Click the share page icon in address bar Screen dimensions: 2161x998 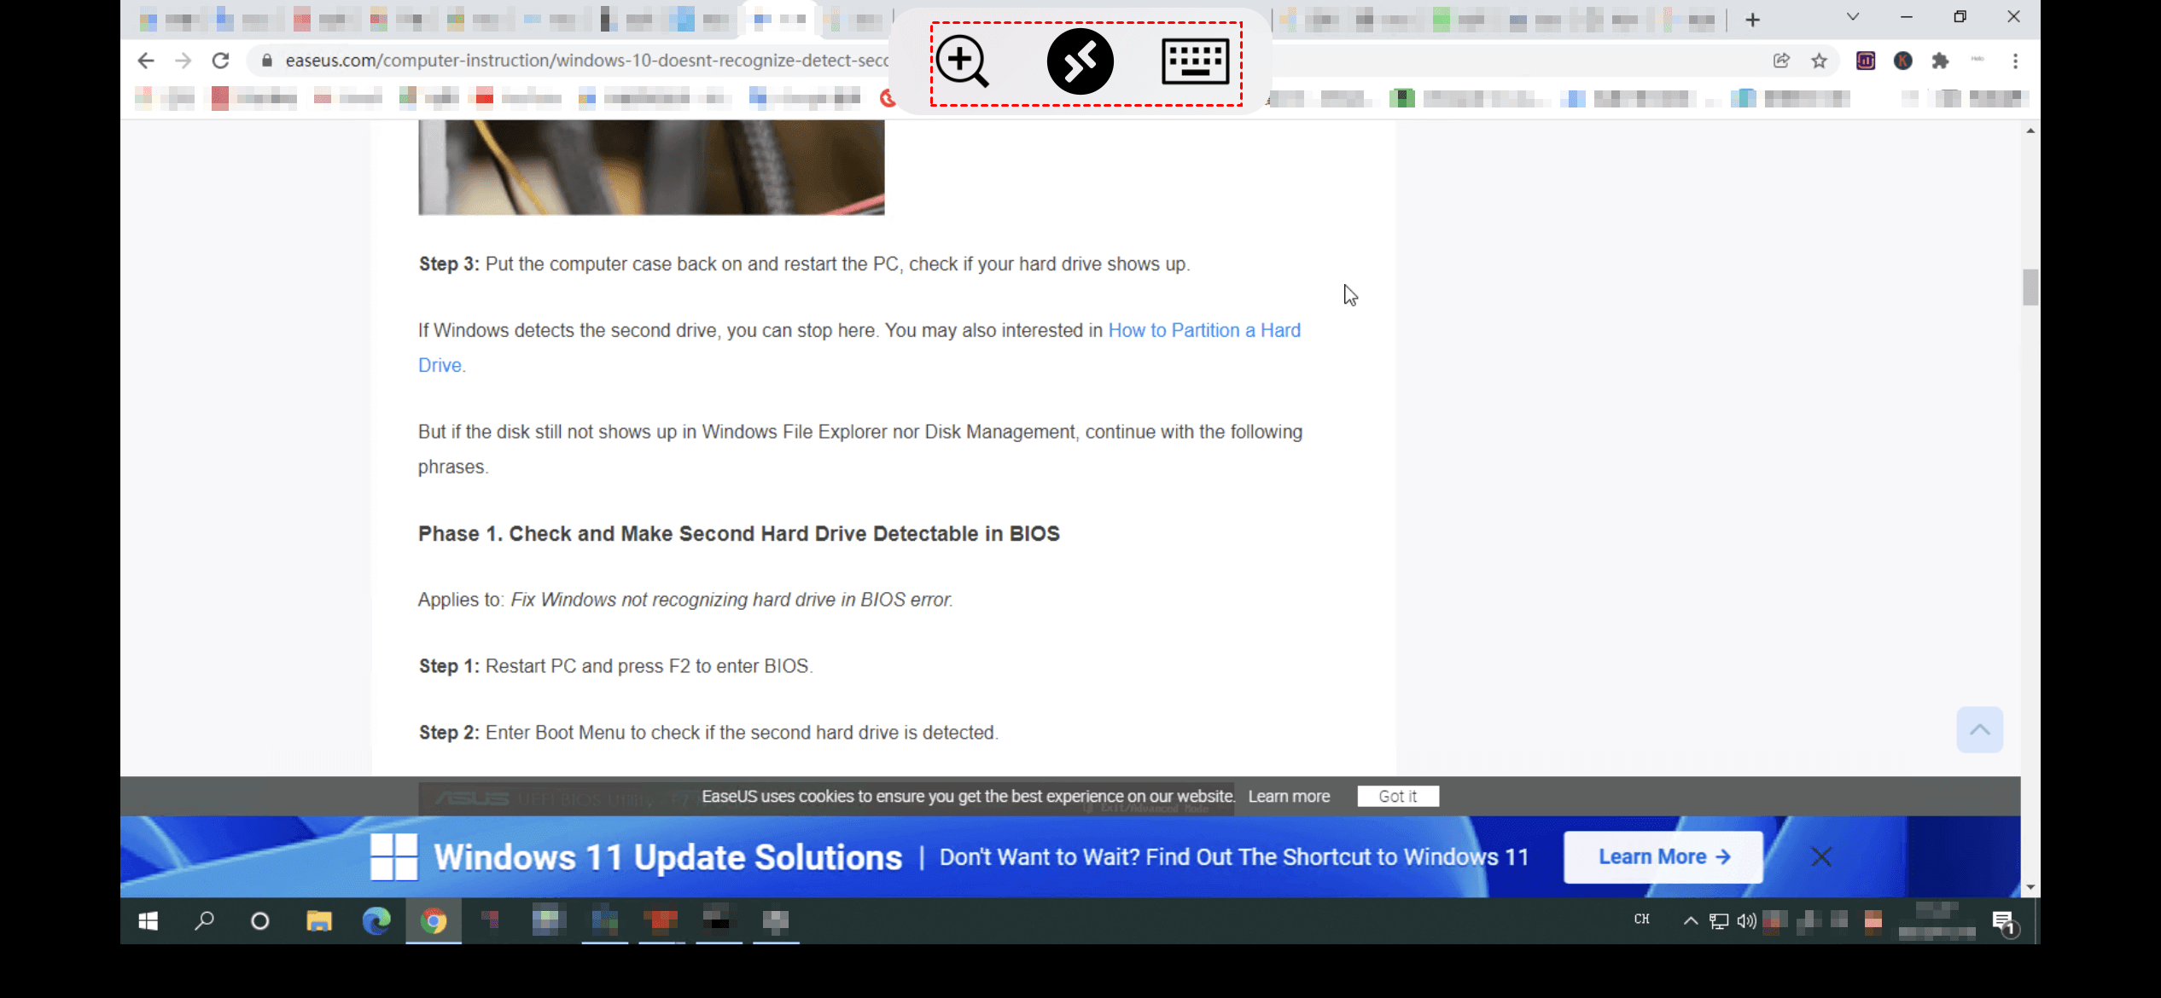pyautogui.click(x=1781, y=61)
